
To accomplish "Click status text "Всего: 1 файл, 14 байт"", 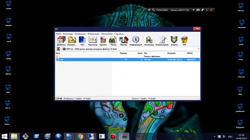I will (x=144, y=98).
